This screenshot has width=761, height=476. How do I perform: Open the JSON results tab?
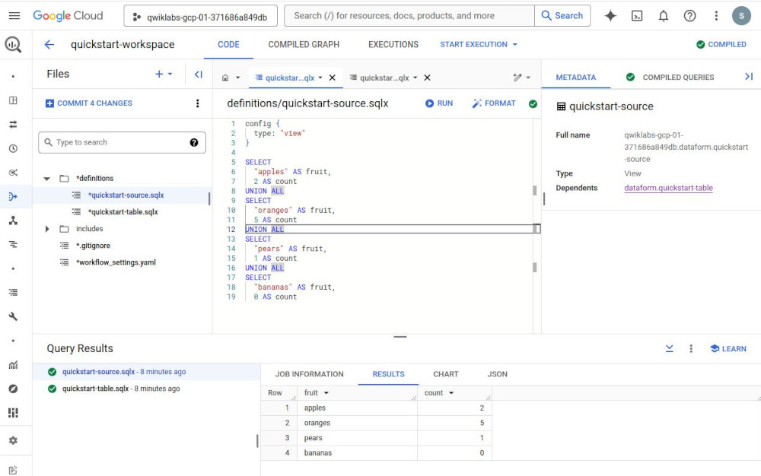[498, 374]
